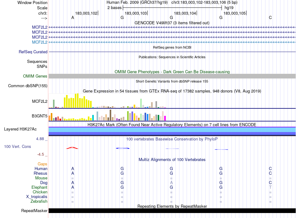This screenshot has width=296, height=218.
Task: Click the layered H3K27Ac signal band
Action: click(x=172, y=131)
